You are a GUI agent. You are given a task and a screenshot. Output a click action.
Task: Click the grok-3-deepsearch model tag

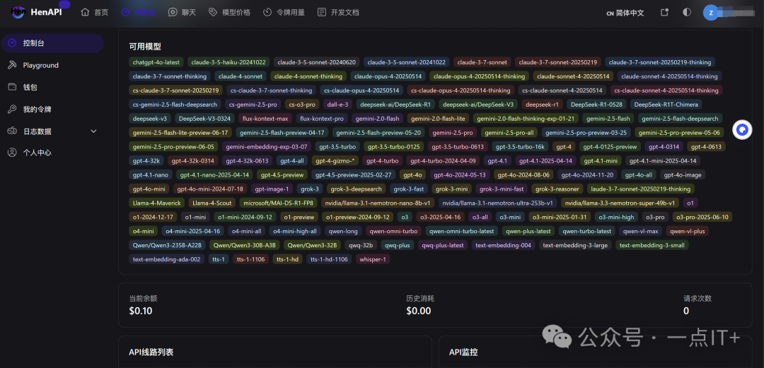(x=356, y=189)
